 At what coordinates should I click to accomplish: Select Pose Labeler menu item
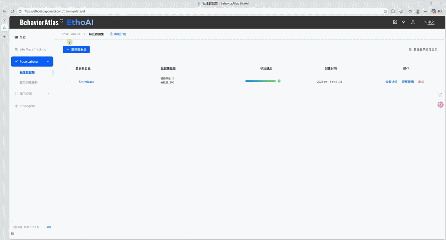point(32,62)
